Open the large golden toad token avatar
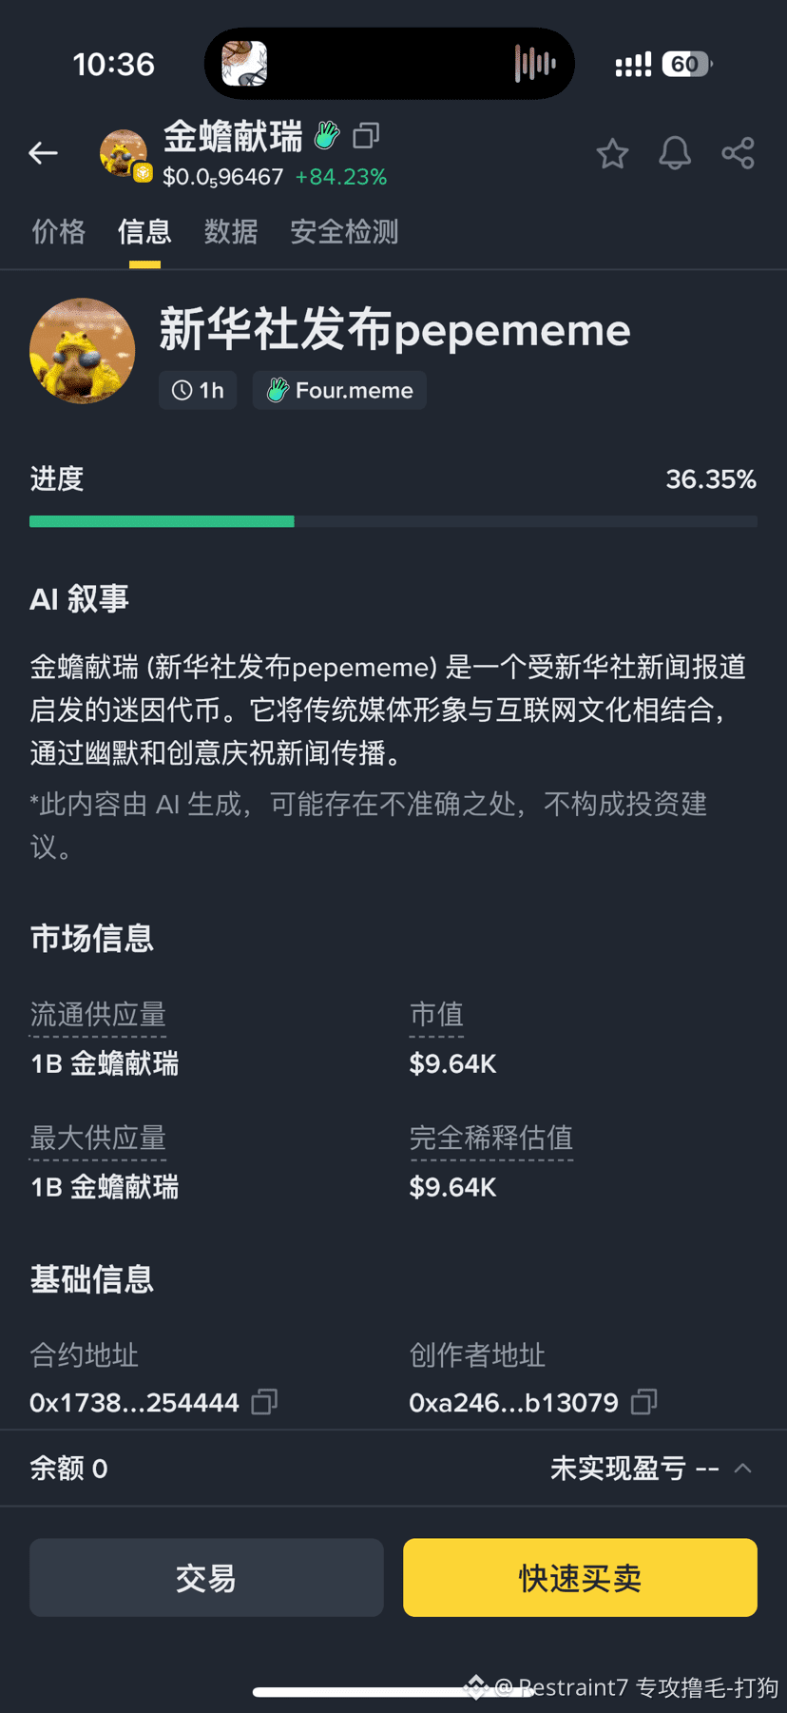787x1713 pixels. coord(83,351)
